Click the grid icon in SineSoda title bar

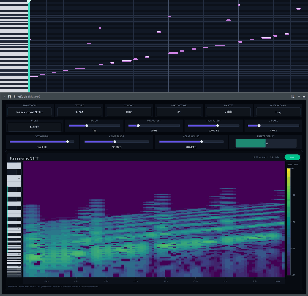(293, 97)
